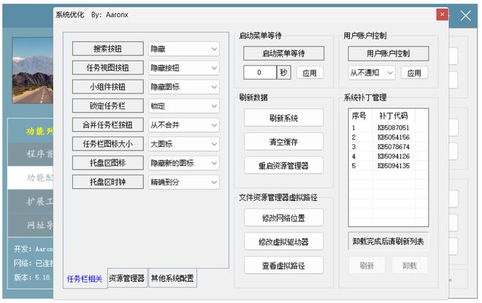Open the 从不合并 dropdown
The height and width of the screenshot is (303, 482).
[x=184, y=125]
